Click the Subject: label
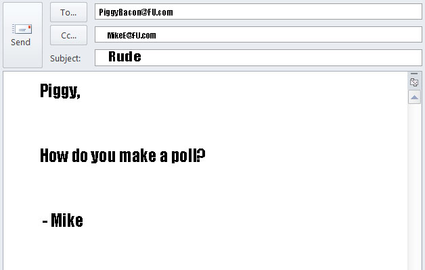This screenshot has height=270, width=425. 66,58
